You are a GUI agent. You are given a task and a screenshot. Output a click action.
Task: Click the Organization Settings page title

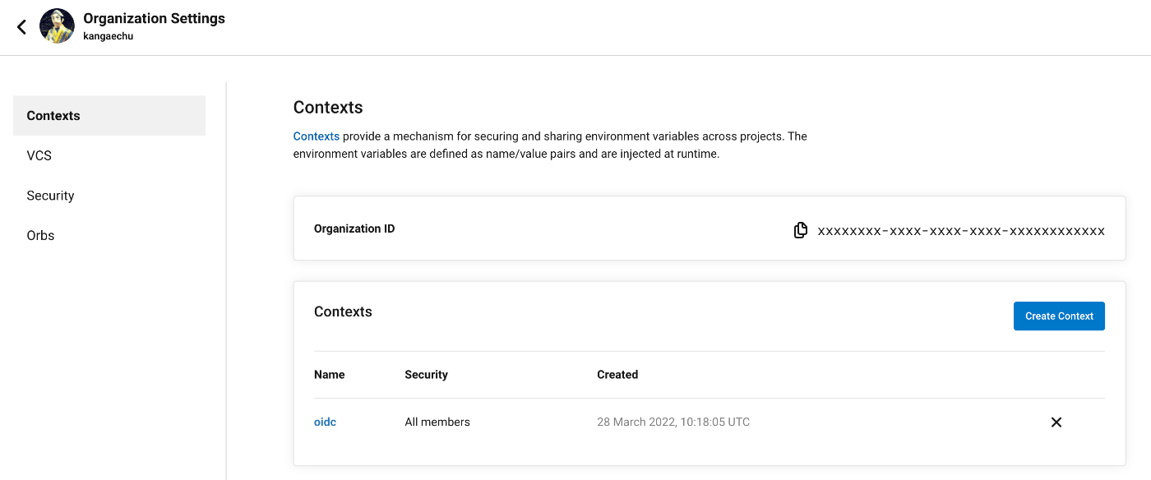click(154, 18)
